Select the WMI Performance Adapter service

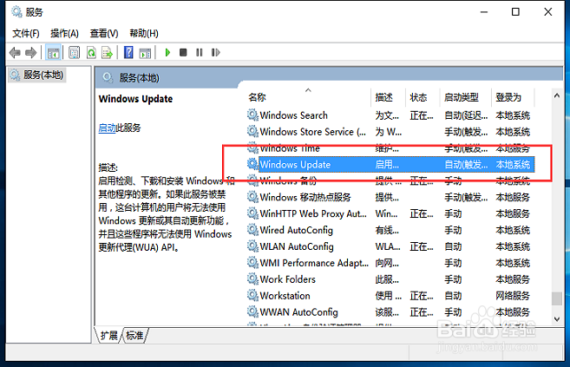click(x=390, y=263)
